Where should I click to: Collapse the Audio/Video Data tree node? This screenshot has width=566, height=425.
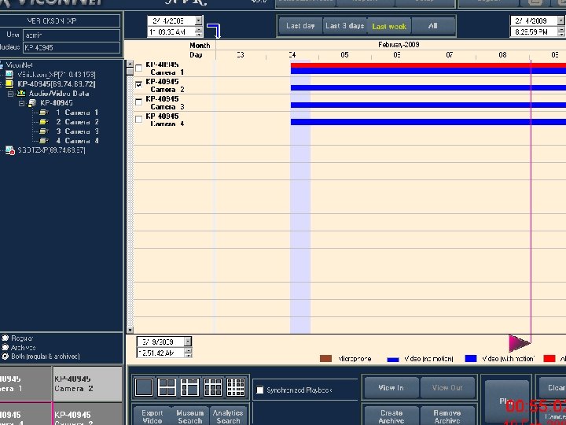point(11,94)
